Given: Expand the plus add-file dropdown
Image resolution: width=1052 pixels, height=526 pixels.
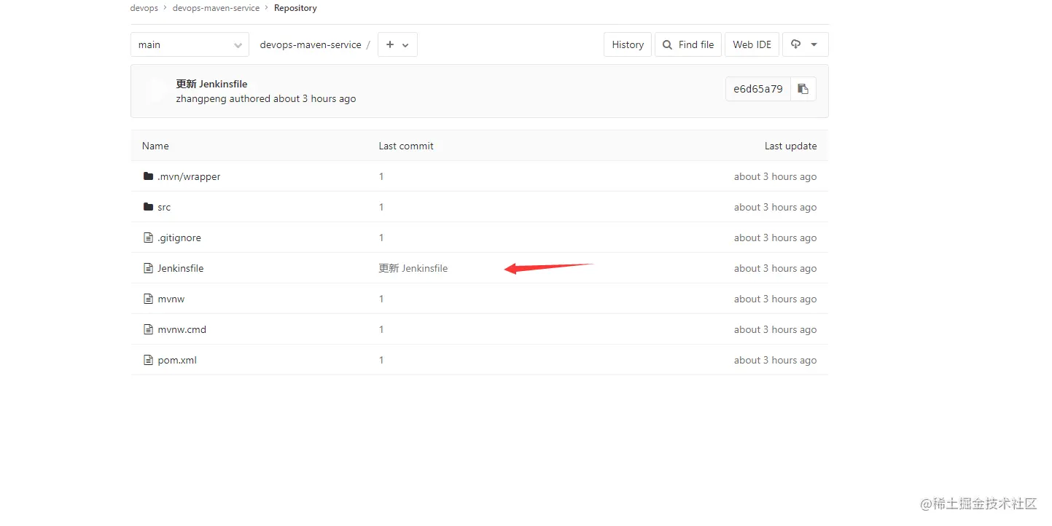Looking at the screenshot, I should tap(397, 44).
